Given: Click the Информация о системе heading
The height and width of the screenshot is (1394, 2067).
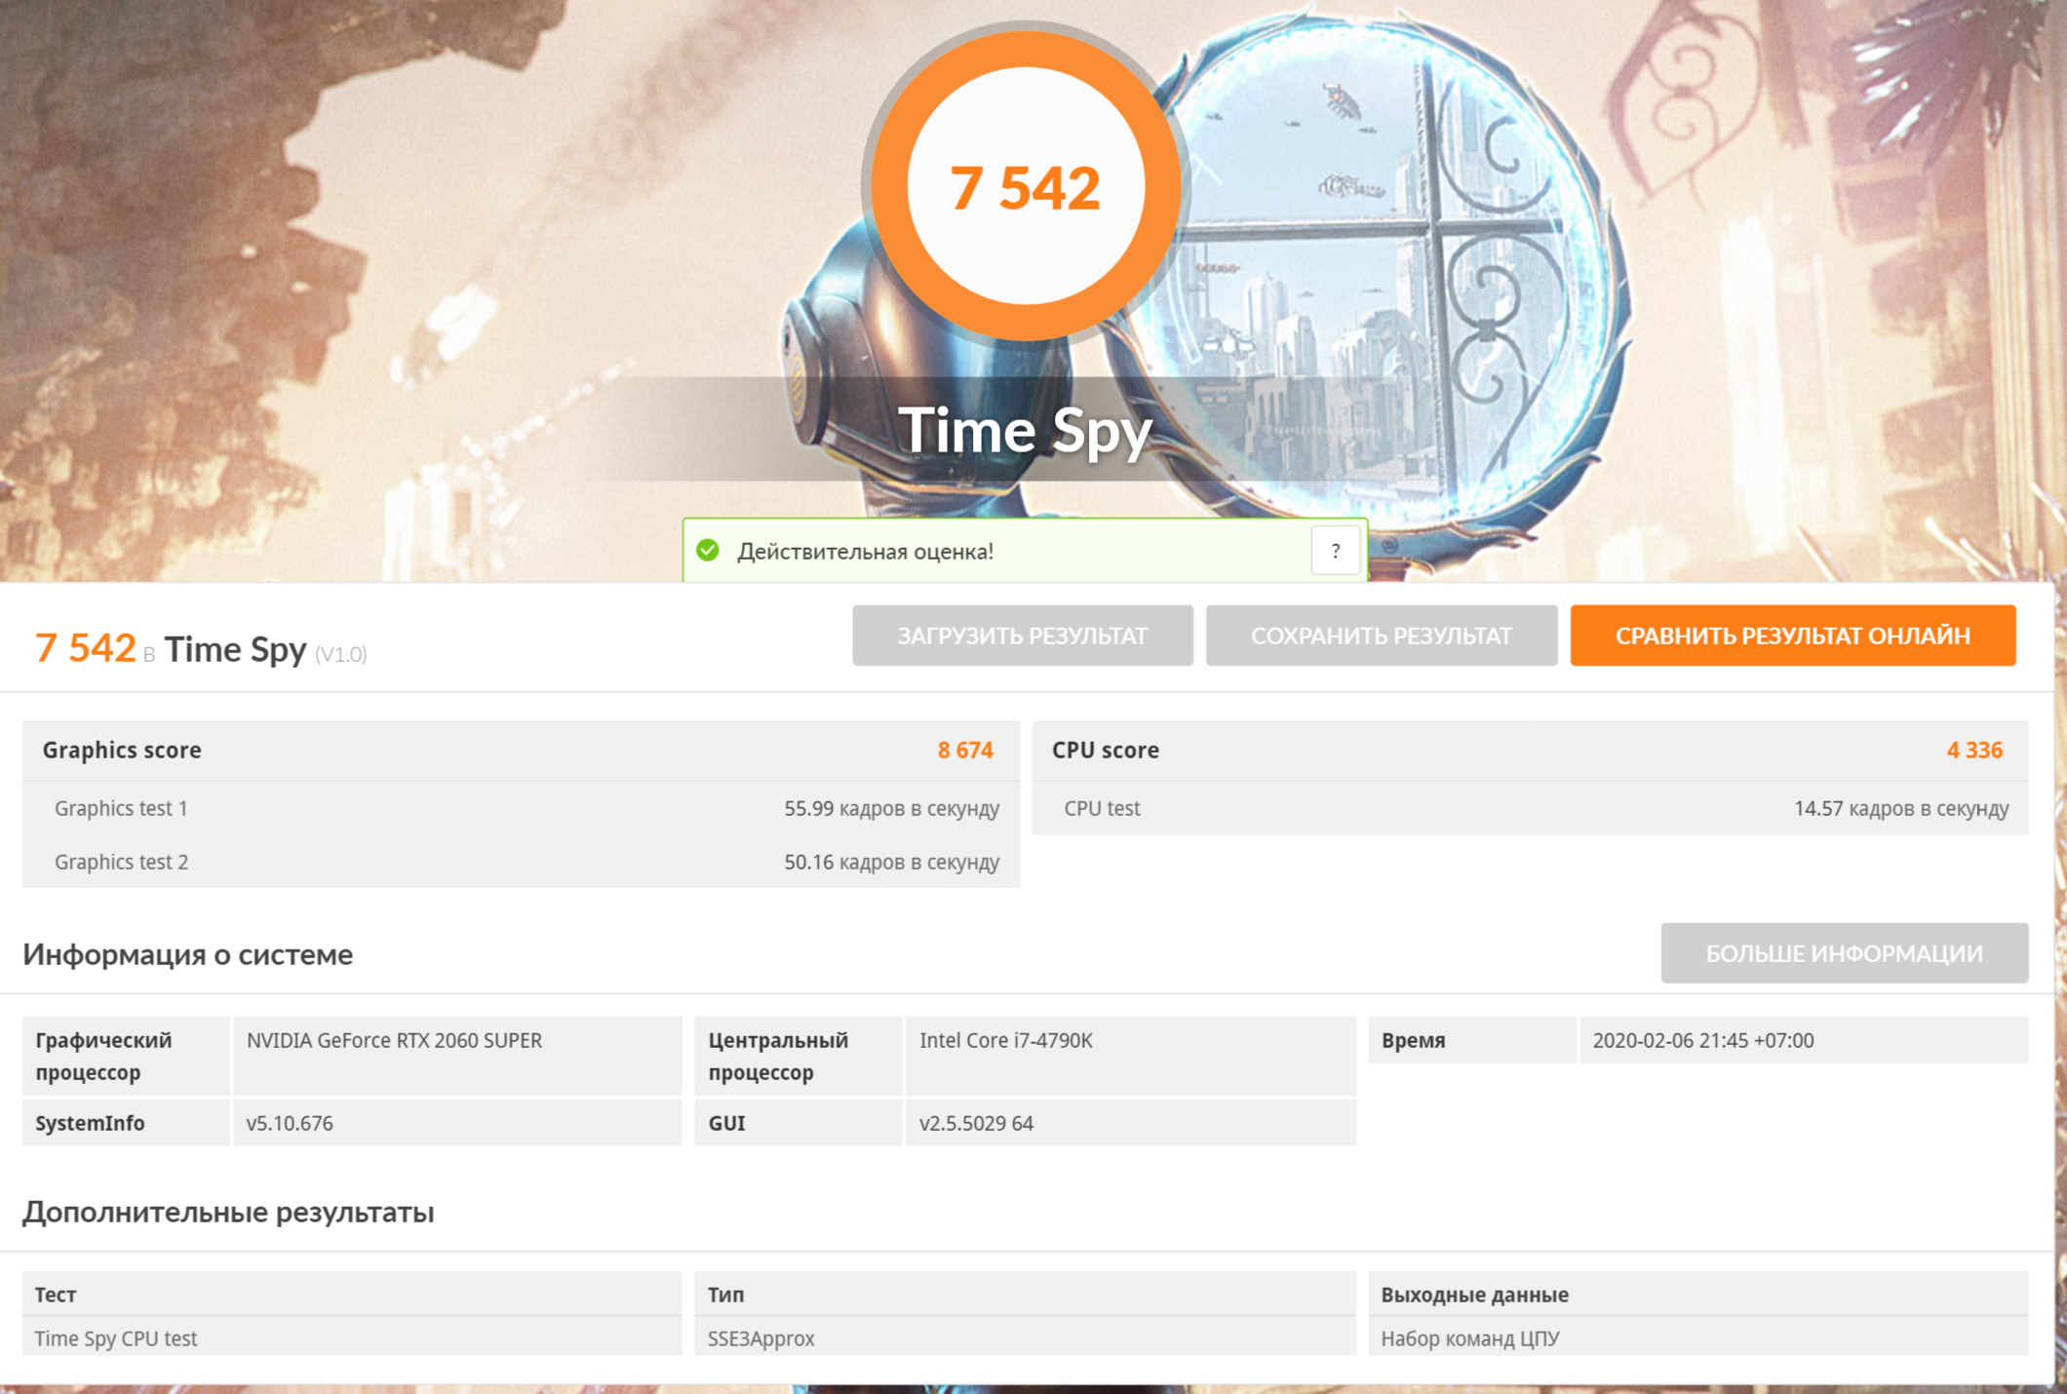Looking at the screenshot, I should (188, 954).
